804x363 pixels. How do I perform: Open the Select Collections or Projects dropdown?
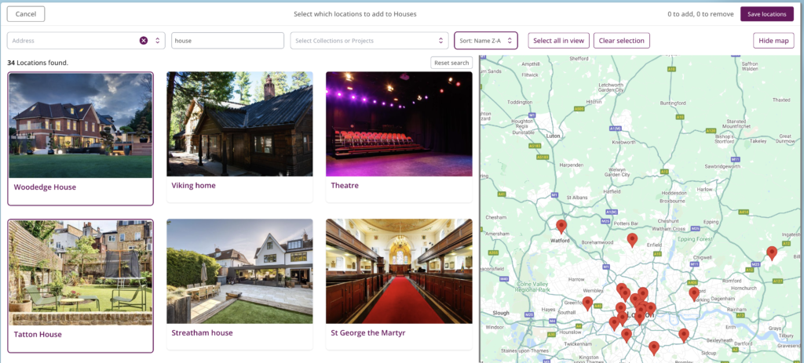(x=369, y=41)
